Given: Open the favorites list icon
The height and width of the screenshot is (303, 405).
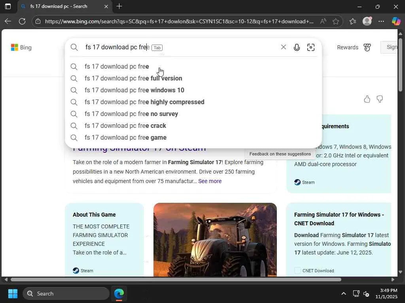Looking at the screenshot, I should (x=353, y=21).
